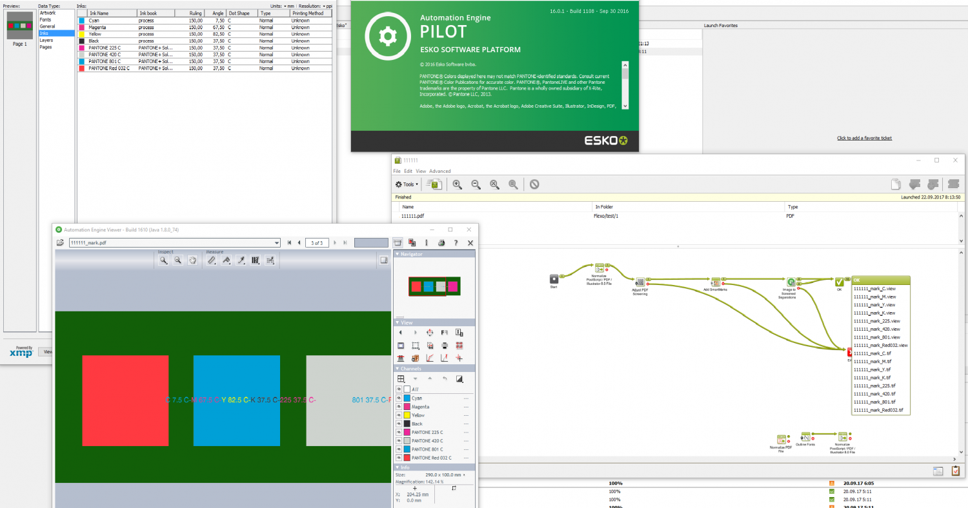Click the Yellow channel color swatch
This screenshot has width=968, height=508.
point(407,415)
